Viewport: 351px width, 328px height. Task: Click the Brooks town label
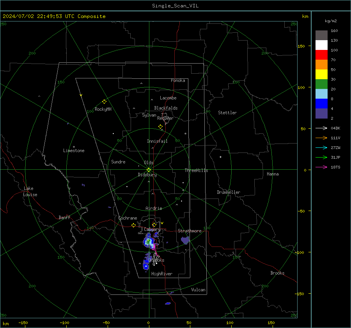[x=277, y=273]
